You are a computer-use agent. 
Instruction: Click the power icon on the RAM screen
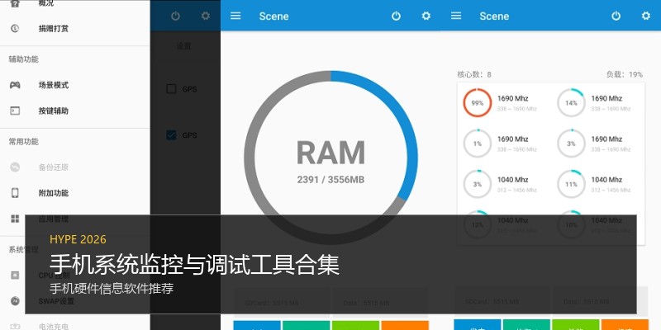click(x=396, y=16)
